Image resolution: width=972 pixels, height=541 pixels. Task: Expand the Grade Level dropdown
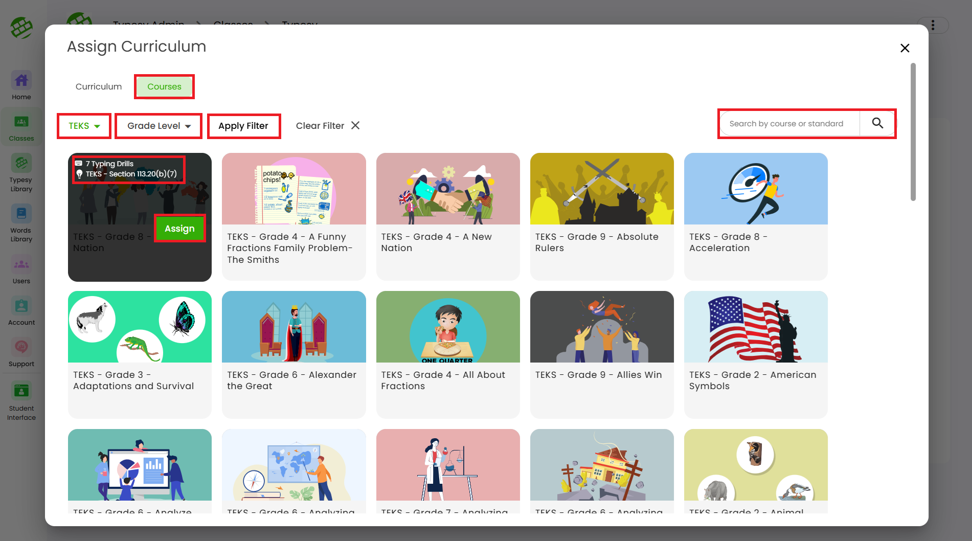(x=159, y=126)
